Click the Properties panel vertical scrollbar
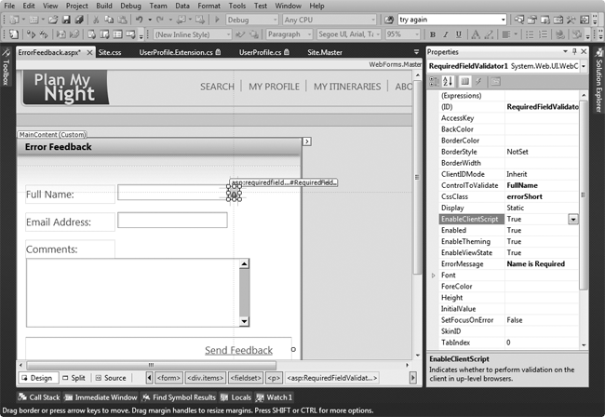The image size is (605, 417). click(584, 195)
